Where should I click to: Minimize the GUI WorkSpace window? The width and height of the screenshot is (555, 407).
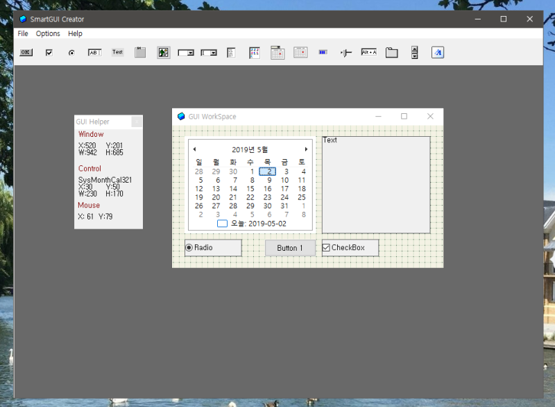click(378, 117)
